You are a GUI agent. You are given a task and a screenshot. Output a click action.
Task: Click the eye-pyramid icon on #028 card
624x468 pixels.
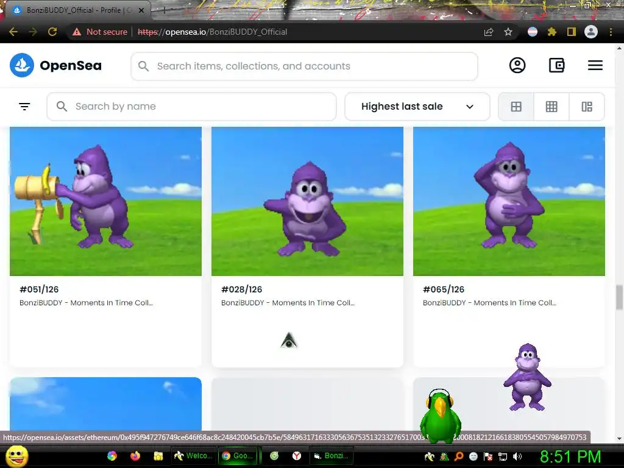(289, 341)
